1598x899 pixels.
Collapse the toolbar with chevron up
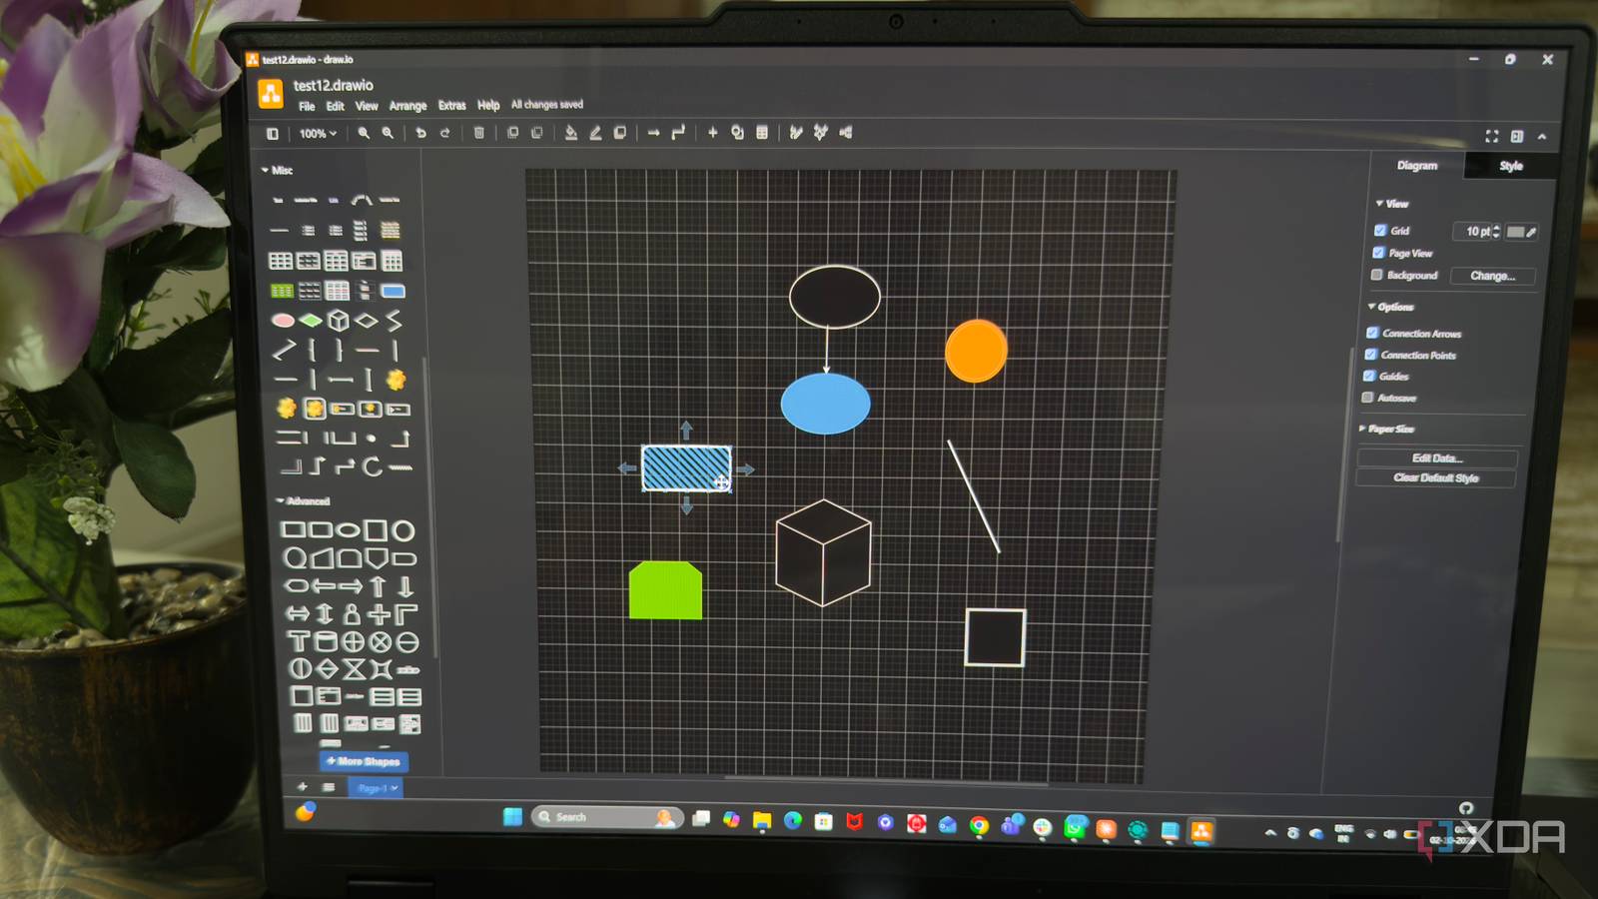1542,136
